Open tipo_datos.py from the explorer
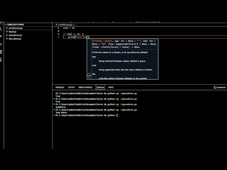This screenshot has height=170, width=227. coord(15,39)
